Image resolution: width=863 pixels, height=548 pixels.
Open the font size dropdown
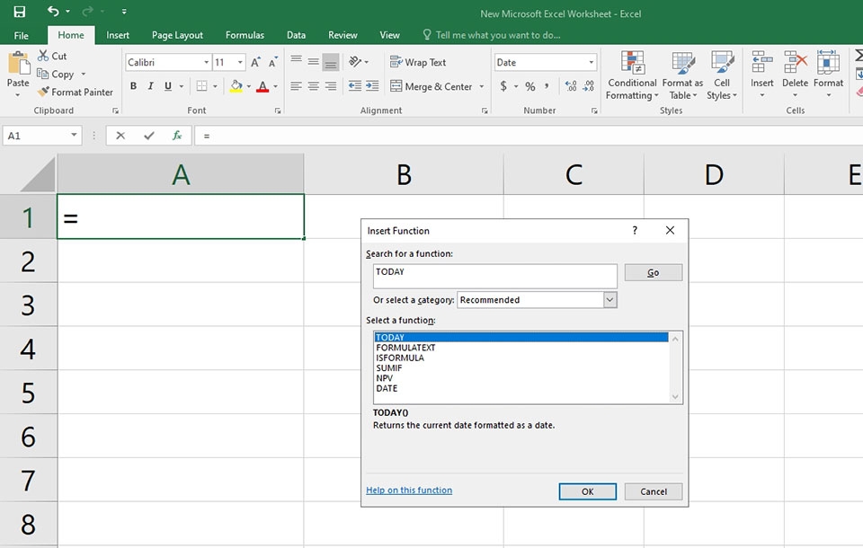240,62
